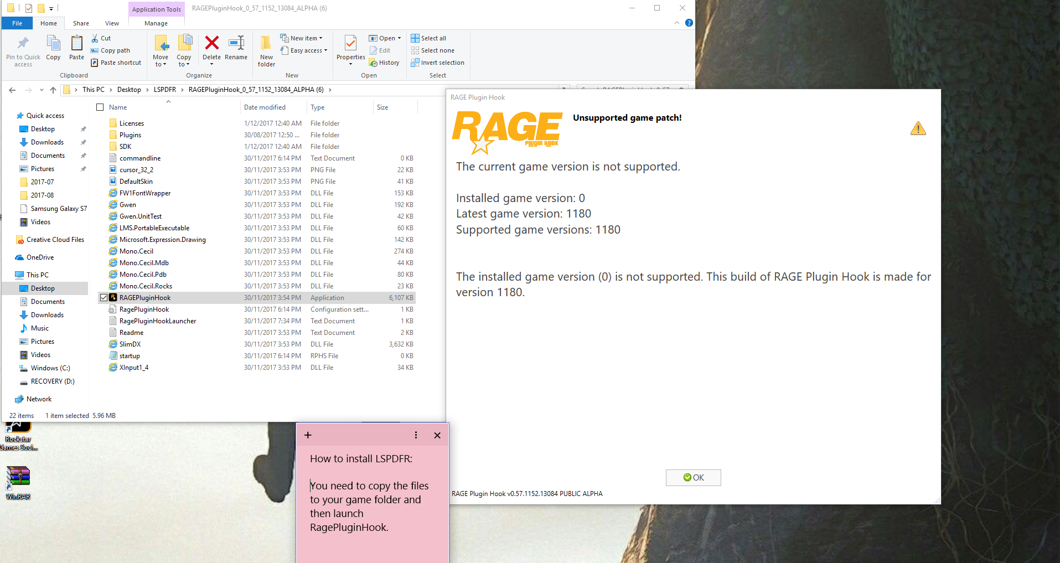1060x563 pixels.
Task: Click Paste shortcut in the ribbon
Action: (116, 63)
